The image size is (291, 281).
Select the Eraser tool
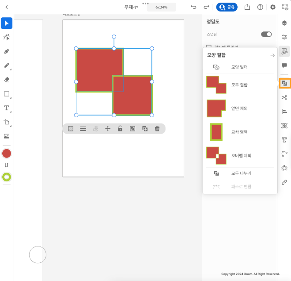tap(7, 80)
